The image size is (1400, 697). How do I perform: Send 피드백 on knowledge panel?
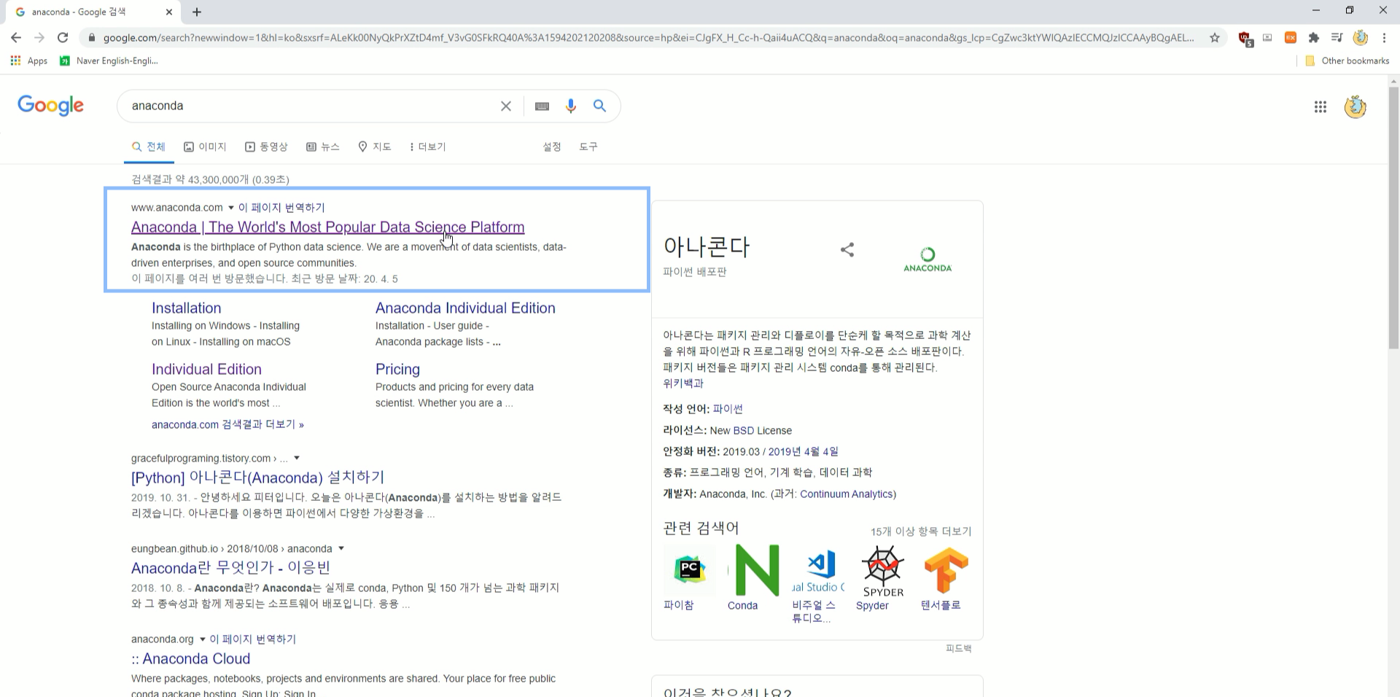click(x=958, y=648)
